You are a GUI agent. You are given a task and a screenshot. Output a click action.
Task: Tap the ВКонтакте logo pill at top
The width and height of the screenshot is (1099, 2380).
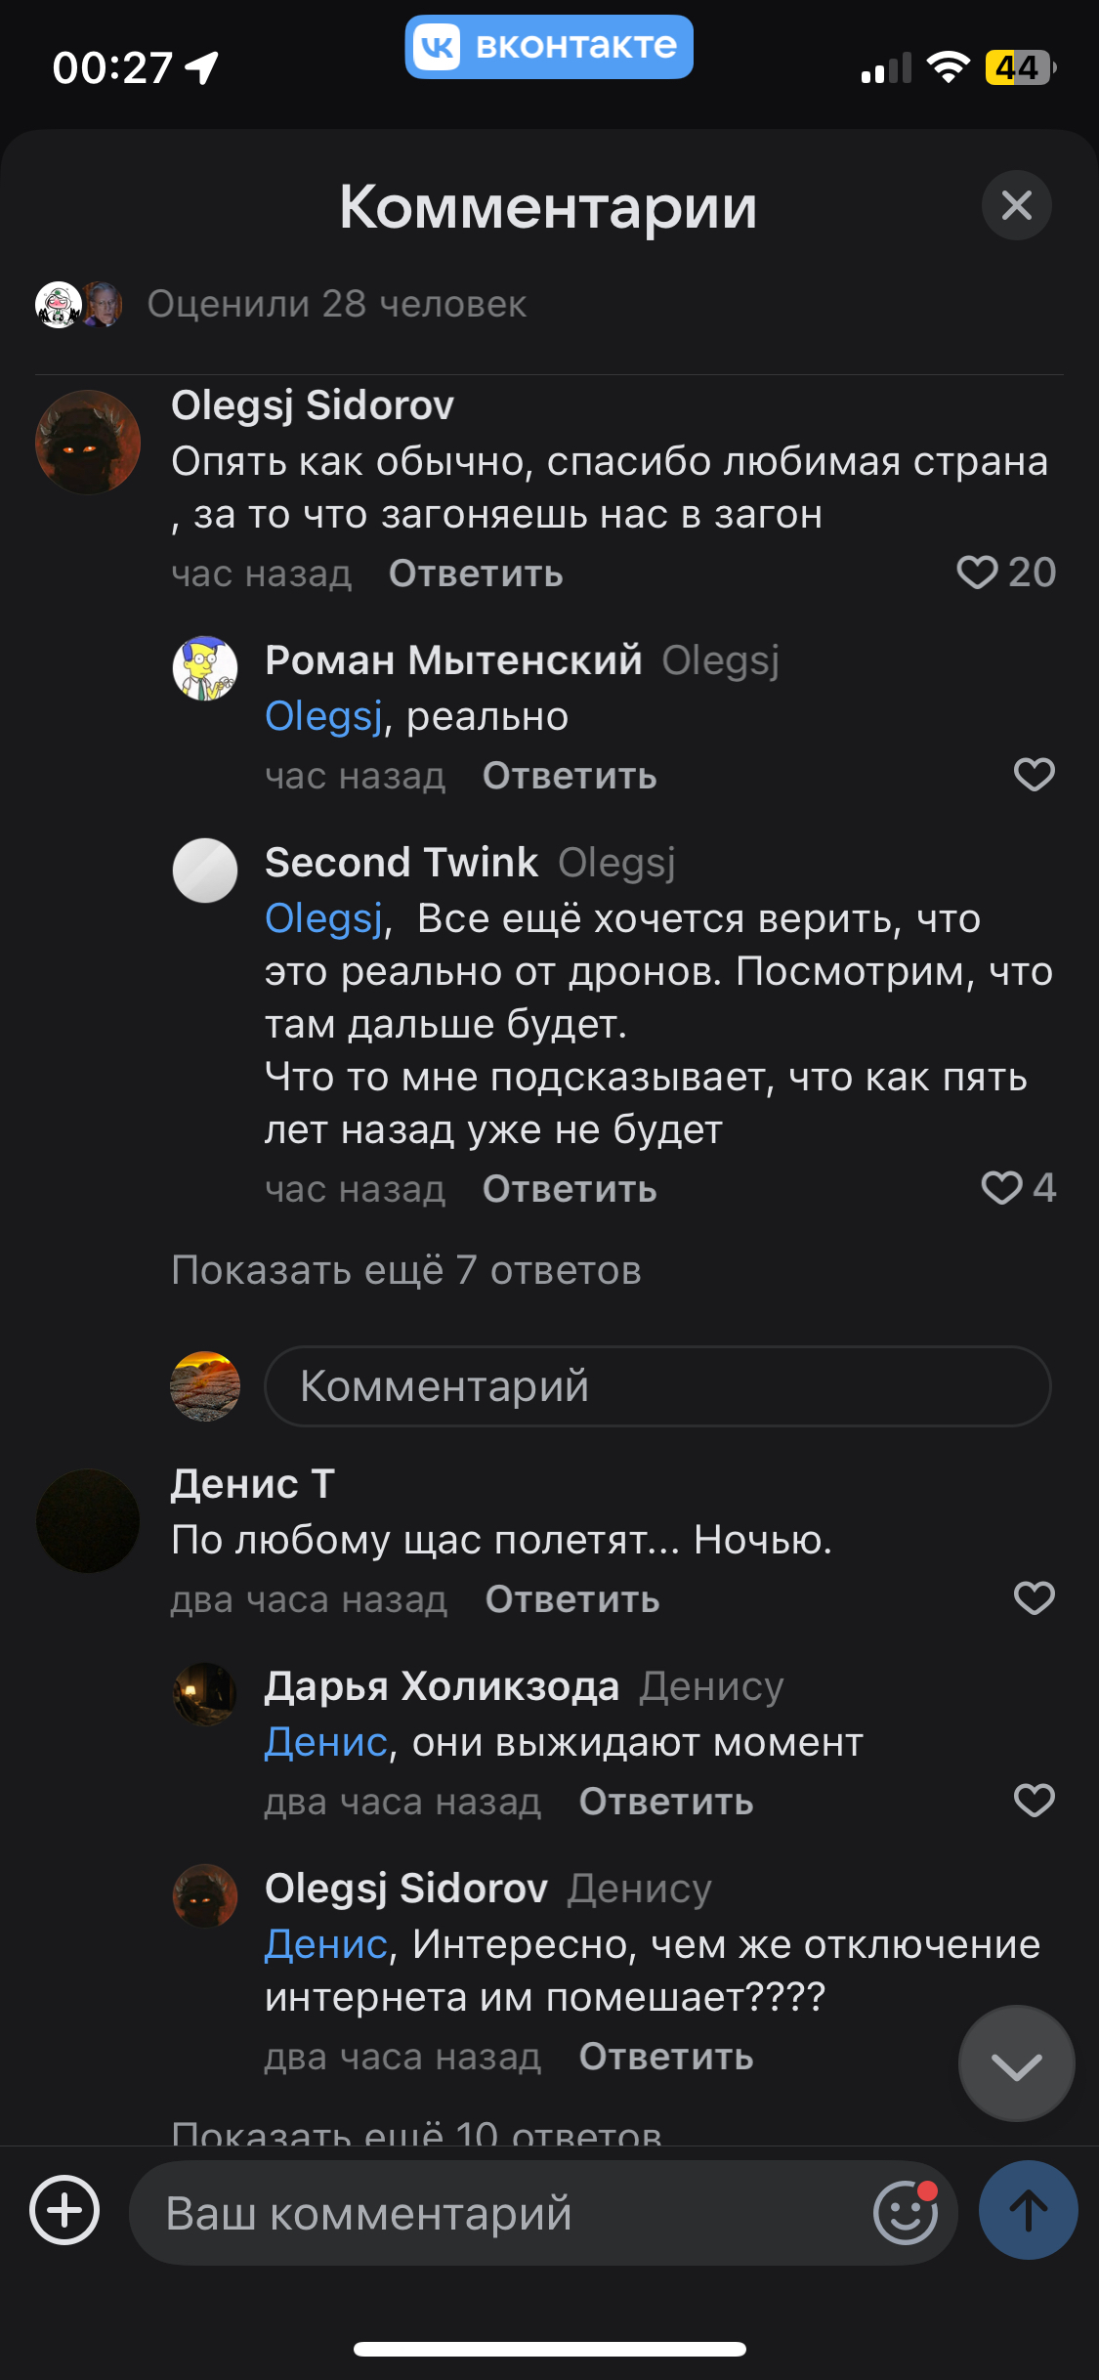coord(549,46)
